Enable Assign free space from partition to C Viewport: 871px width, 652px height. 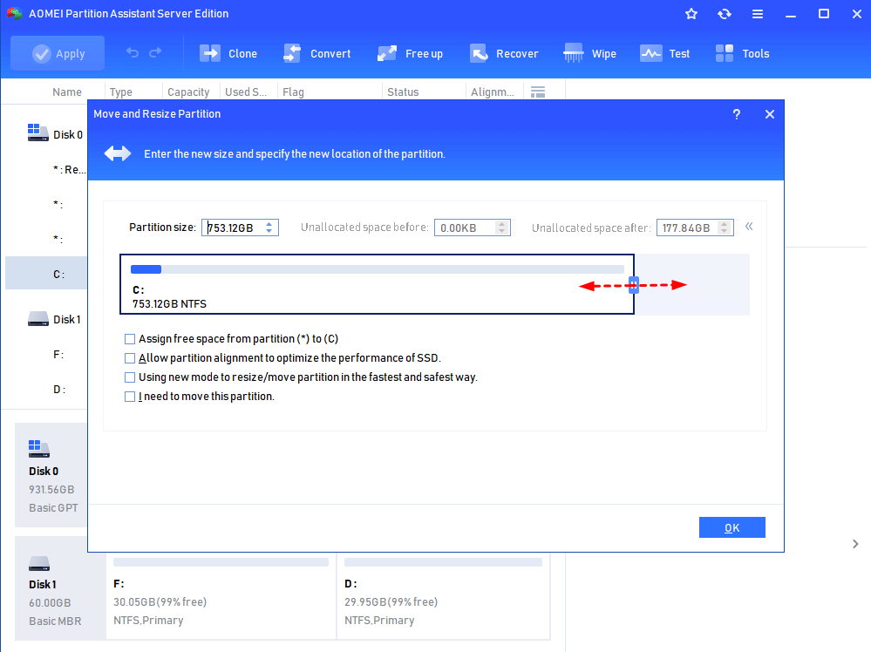(x=130, y=339)
